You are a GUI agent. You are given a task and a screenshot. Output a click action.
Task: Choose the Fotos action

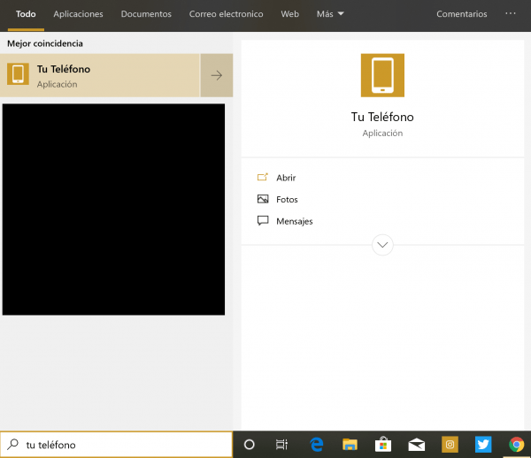tap(287, 199)
